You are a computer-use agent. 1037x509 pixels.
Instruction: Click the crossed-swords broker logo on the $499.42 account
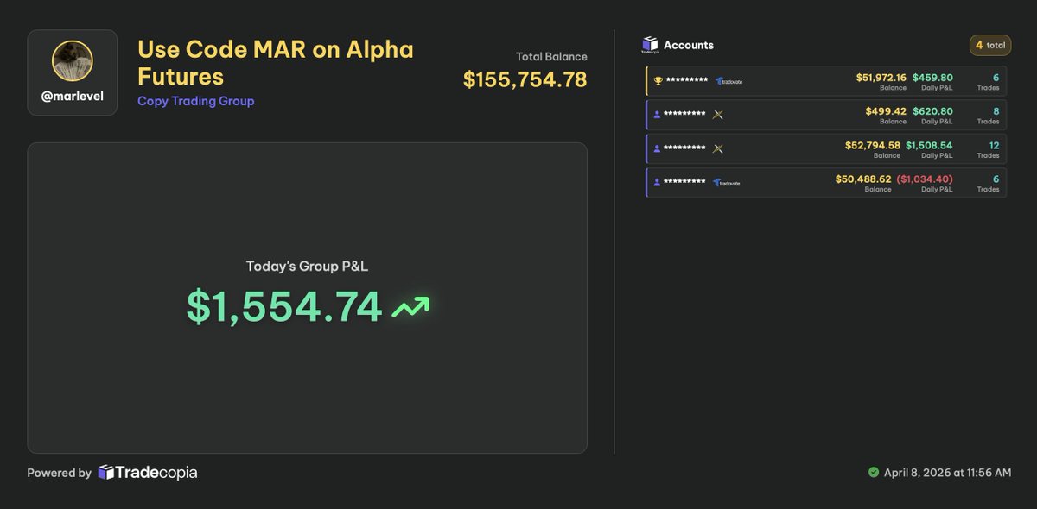(x=717, y=115)
